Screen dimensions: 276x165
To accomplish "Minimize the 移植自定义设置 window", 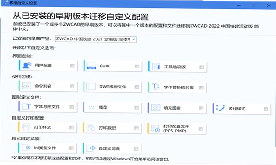I will pos(239,5).
